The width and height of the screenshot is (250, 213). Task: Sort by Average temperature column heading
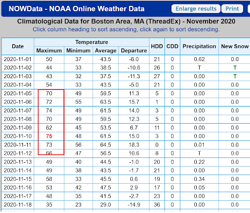(x=105, y=51)
